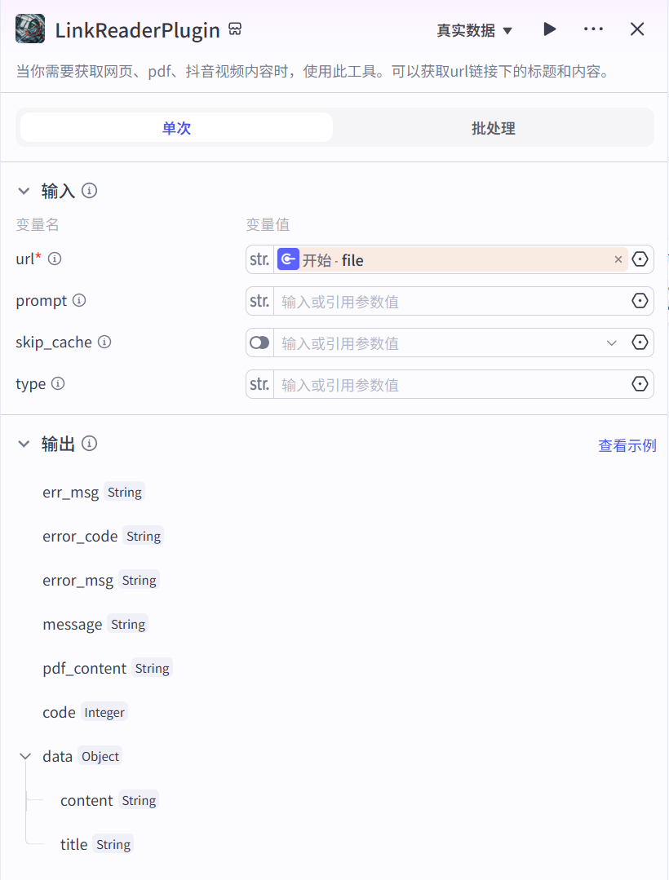Select the 单次 tab
Viewport: 669px width, 880px height.
tap(176, 128)
